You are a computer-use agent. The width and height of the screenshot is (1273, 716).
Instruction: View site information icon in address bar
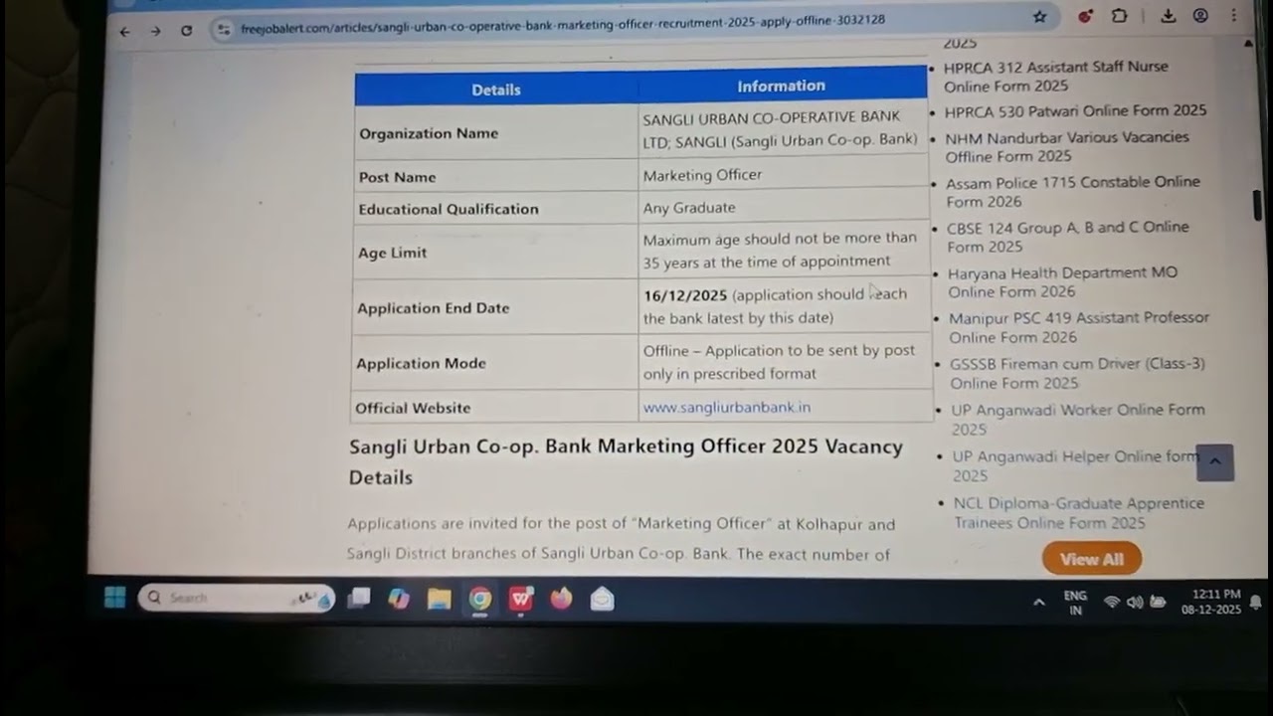coord(224,30)
